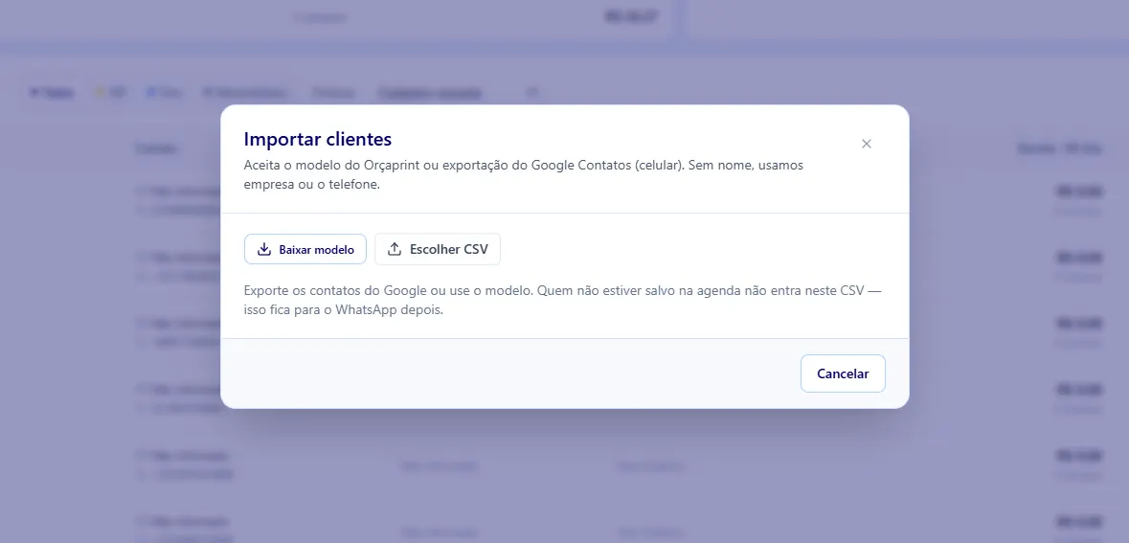Image resolution: width=1129 pixels, height=543 pixels.
Task: Click the Escolher CSV button
Action: click(x=438, y=249)
